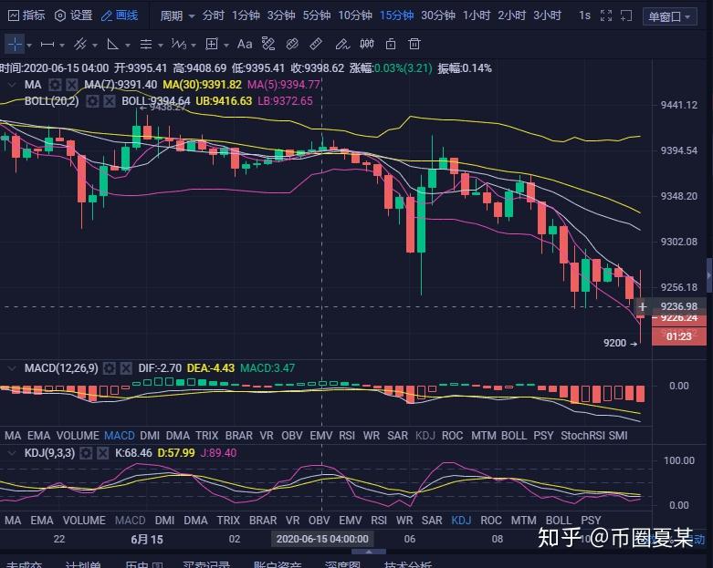Switch to 1小时 timeframe
Image resolution: width=713 pixels, height=568 pixels.
(476, 15)
